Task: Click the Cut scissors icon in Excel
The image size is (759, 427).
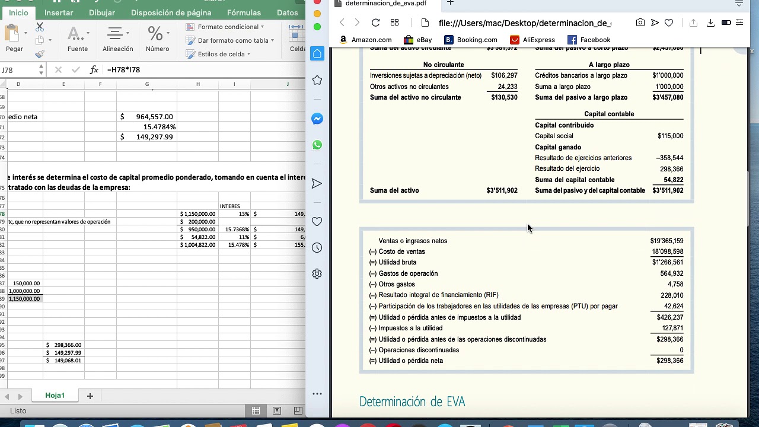Action: 40,27
